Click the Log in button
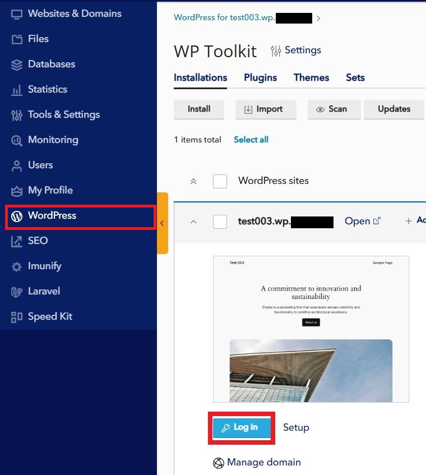Viewport: 426px width, 475px height. (242, 428)
